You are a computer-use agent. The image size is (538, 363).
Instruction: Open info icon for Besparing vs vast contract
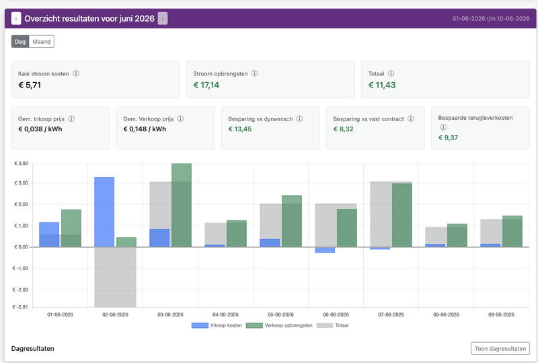pos(411,119)
